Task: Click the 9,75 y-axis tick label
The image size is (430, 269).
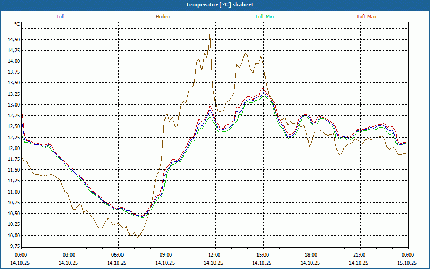Action: click(15, 246)
